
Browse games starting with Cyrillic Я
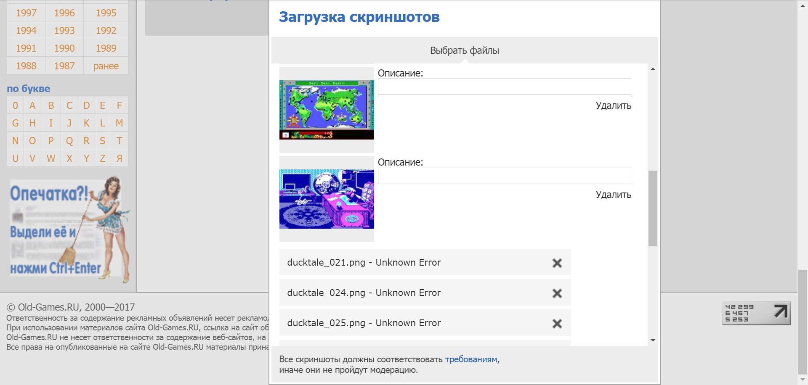click(120, 158)
